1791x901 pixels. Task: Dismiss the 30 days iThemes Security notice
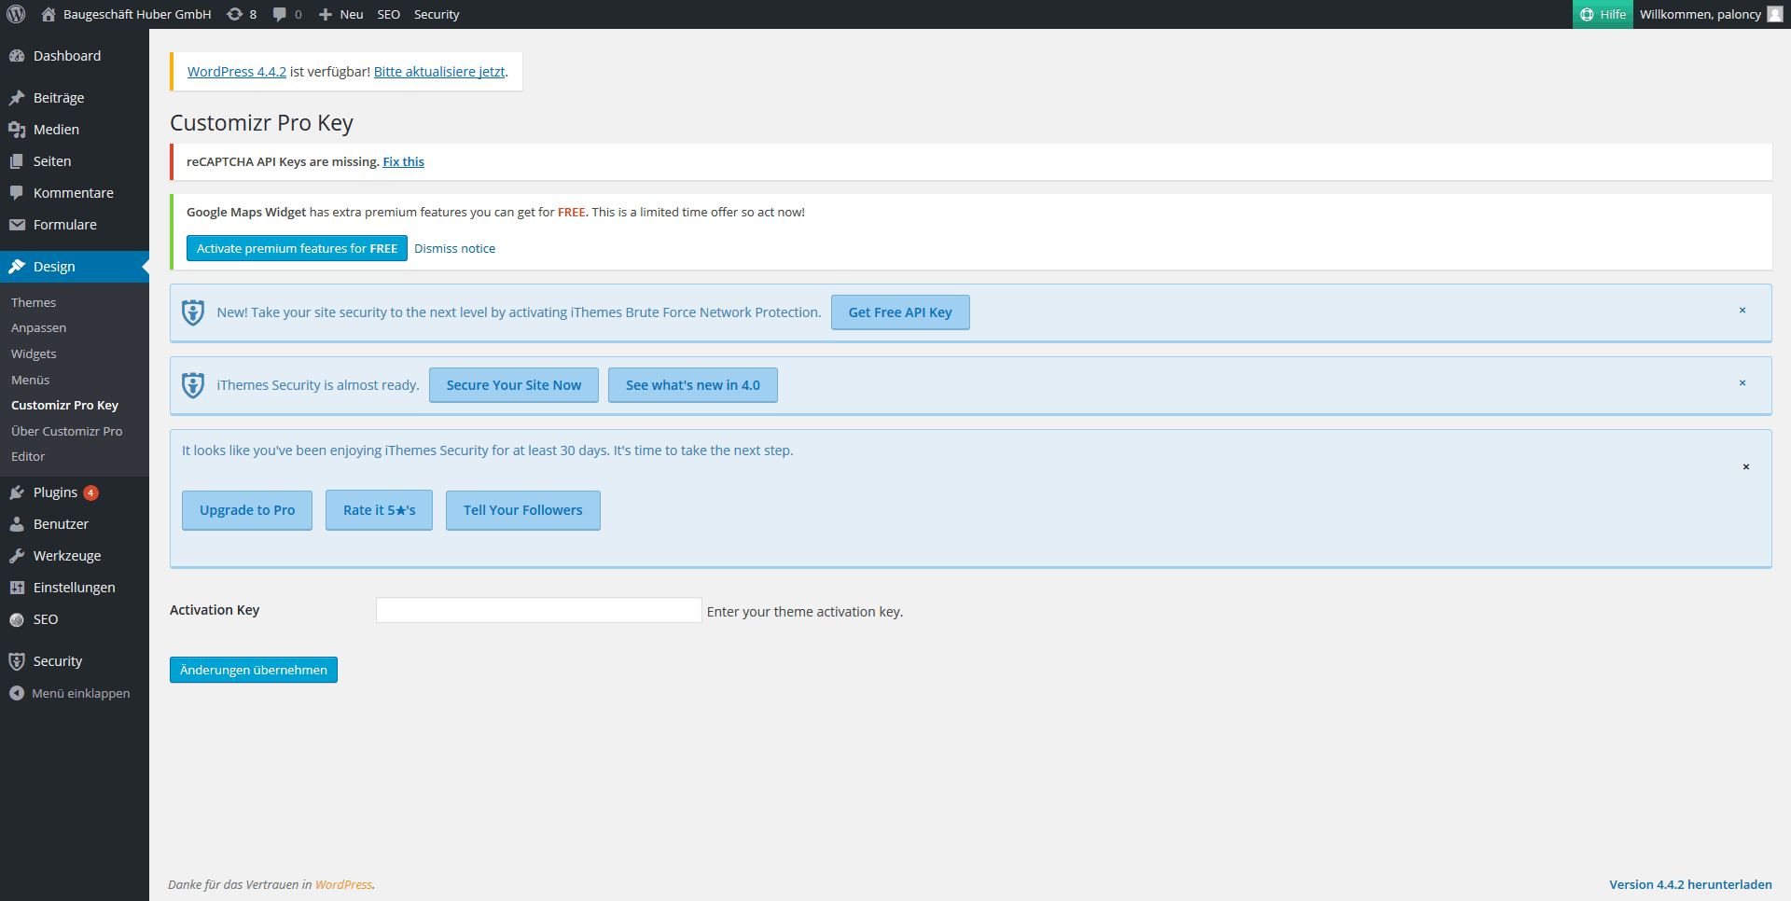coord(1745,467)
